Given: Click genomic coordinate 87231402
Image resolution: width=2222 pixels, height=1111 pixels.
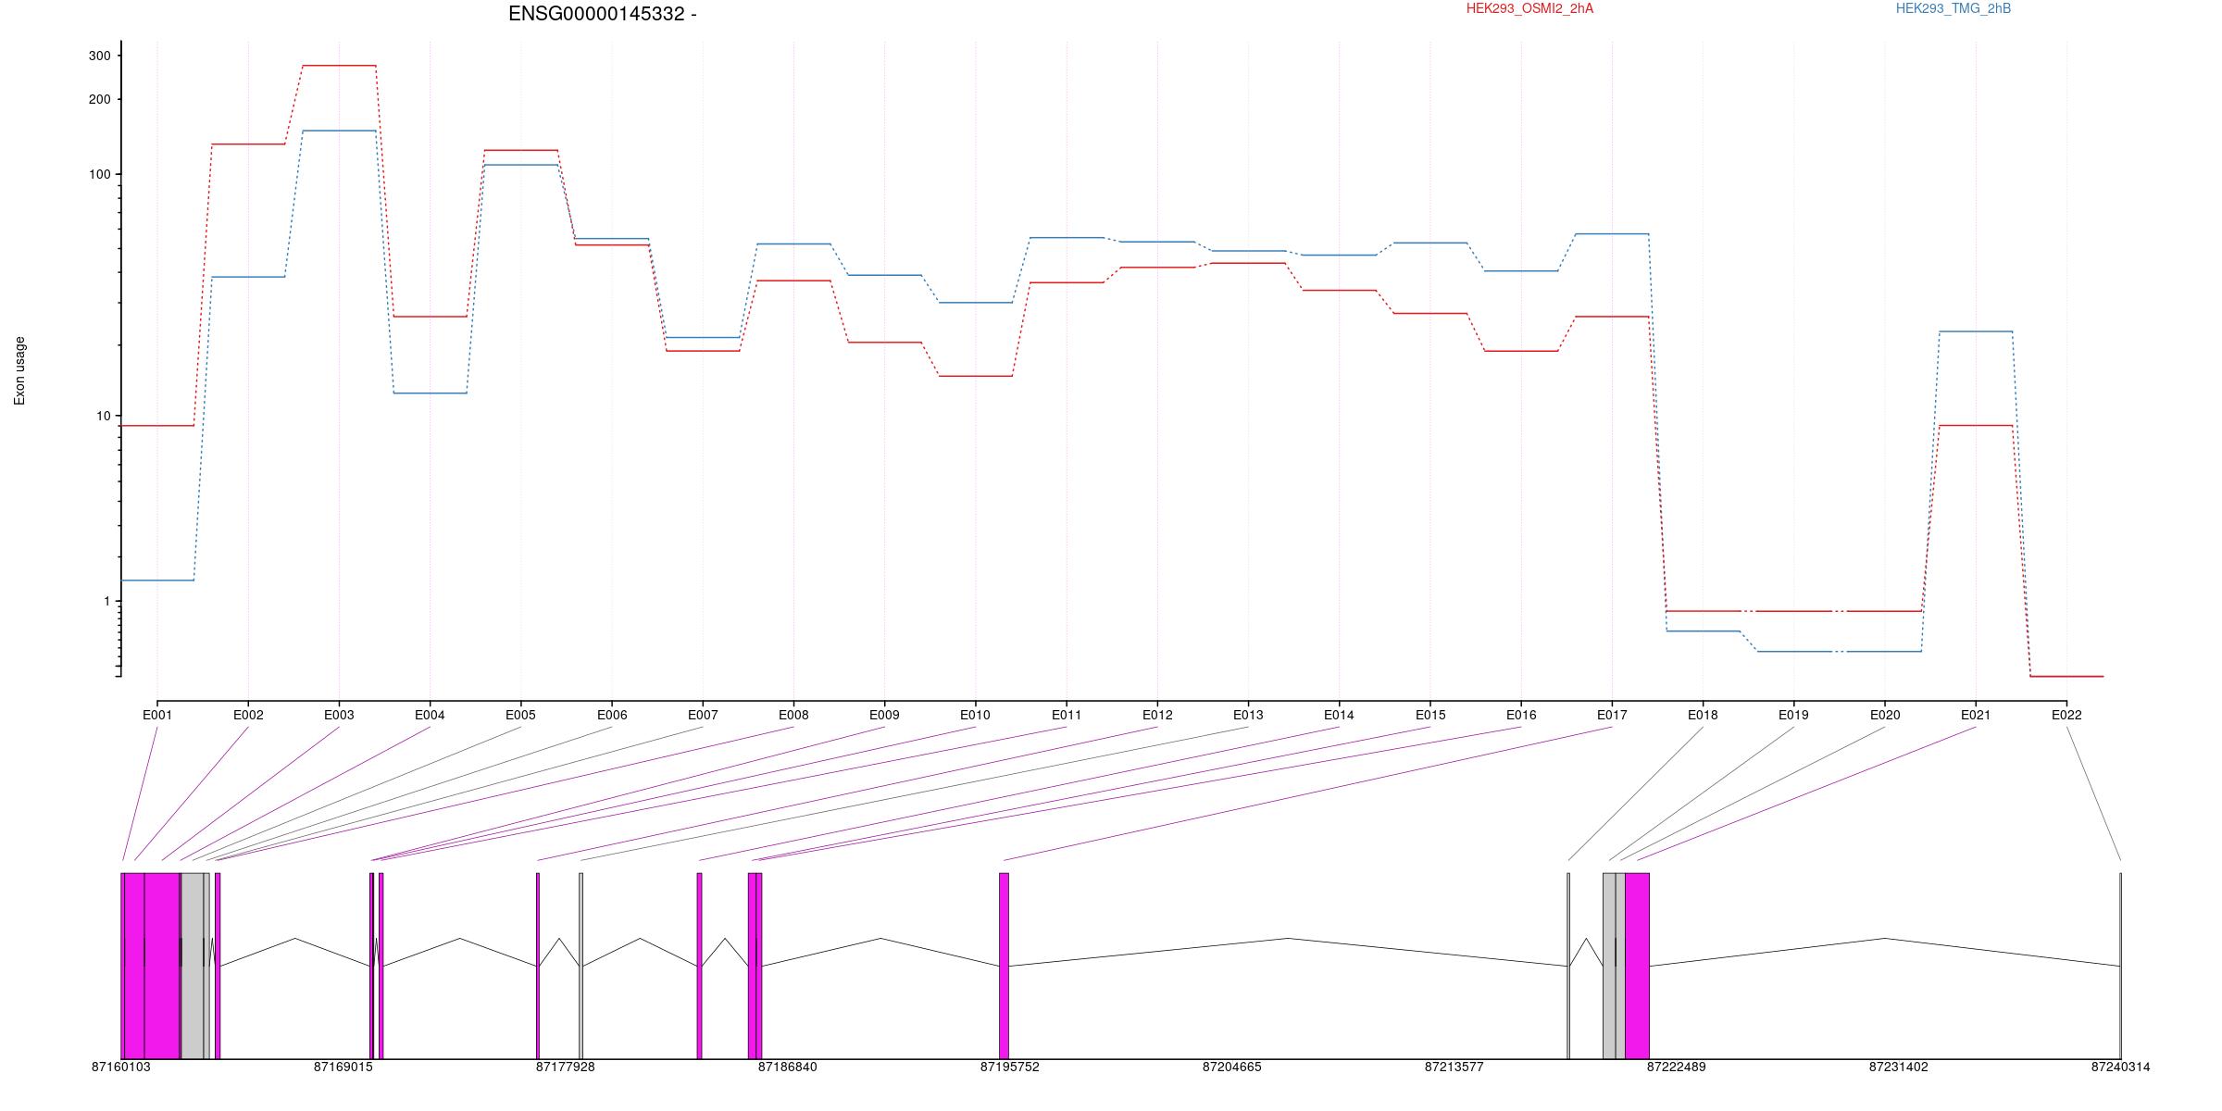Looking at the screenshot, I should [x=1899, y=1067].
